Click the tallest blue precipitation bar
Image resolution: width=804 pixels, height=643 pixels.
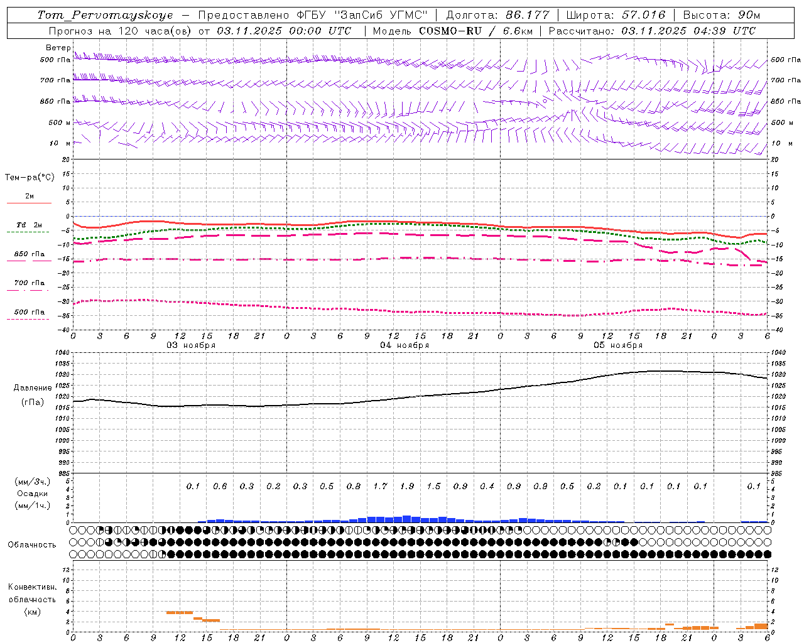tap(407, 519)
